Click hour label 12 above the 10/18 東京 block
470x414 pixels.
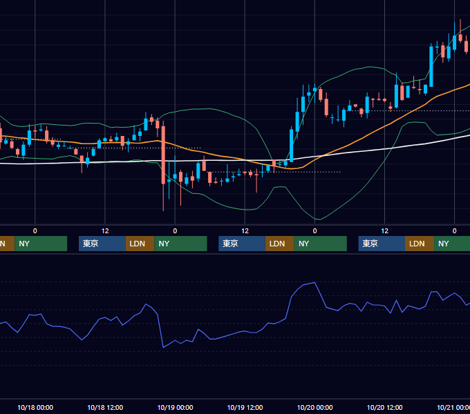[105, 231]
